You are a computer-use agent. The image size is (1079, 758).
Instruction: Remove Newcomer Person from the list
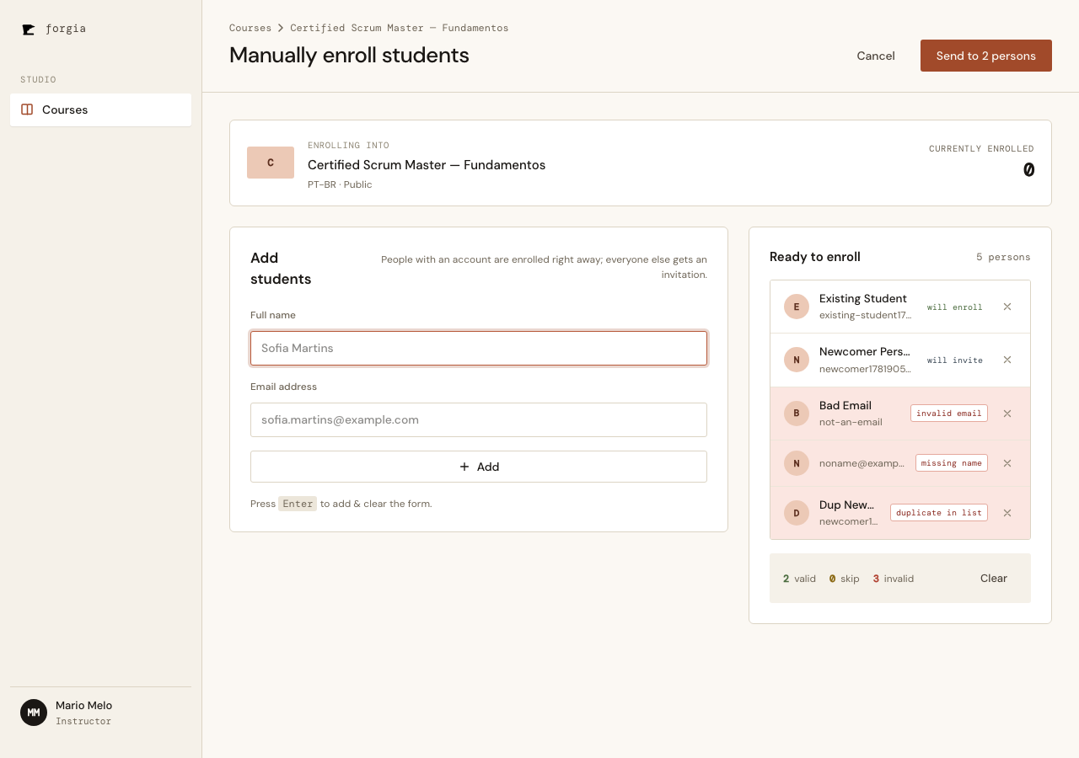1007,360
